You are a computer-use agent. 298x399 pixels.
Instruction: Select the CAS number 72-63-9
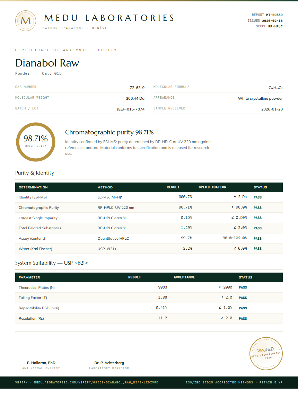click(x=137, y=88)
